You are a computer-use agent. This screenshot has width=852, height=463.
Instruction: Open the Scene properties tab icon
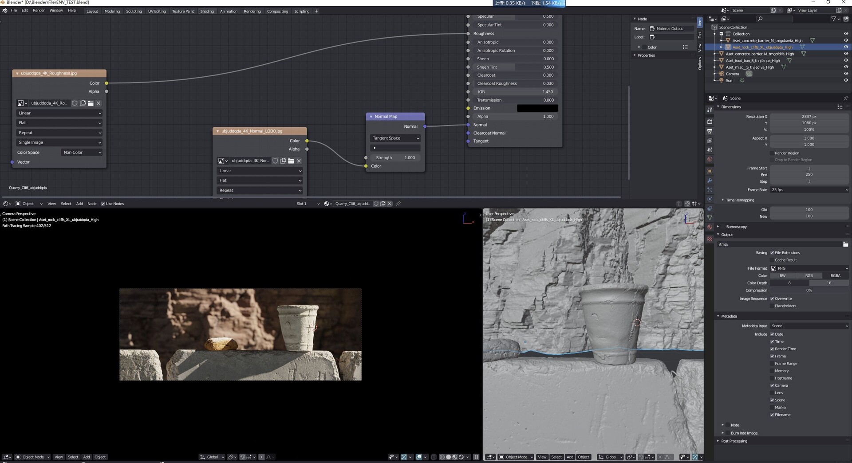click(710, 149)
